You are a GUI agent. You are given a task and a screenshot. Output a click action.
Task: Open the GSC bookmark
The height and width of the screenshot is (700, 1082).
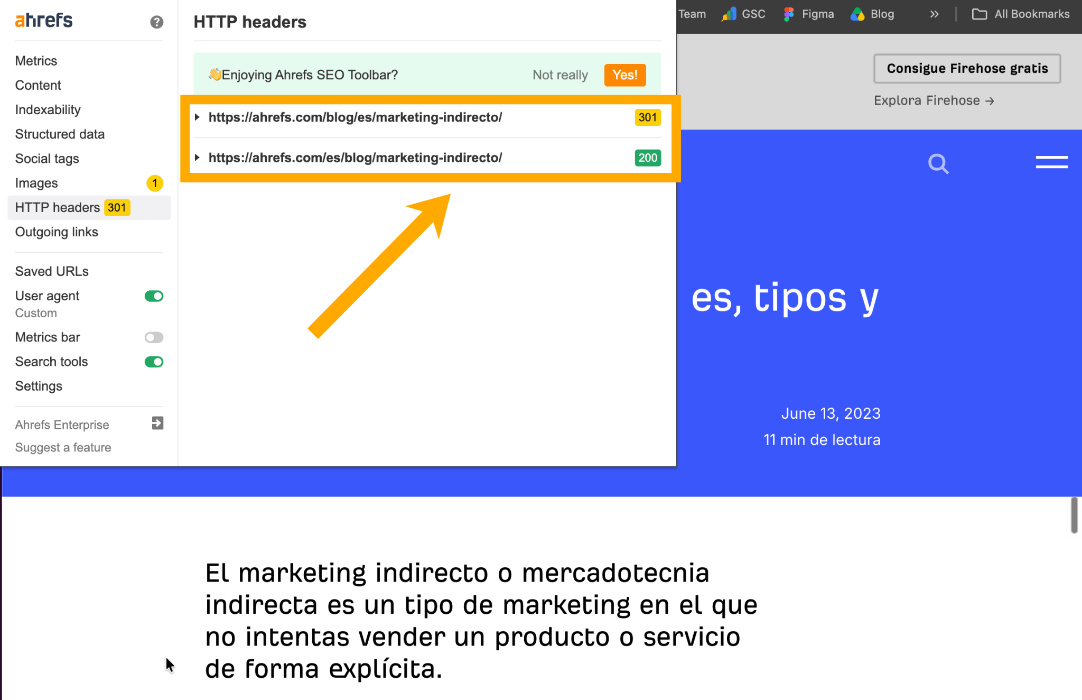point(743,14)
